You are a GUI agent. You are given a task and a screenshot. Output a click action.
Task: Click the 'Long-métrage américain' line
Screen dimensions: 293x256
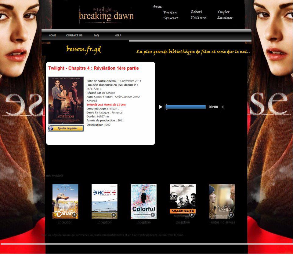(x=103, y=109)
